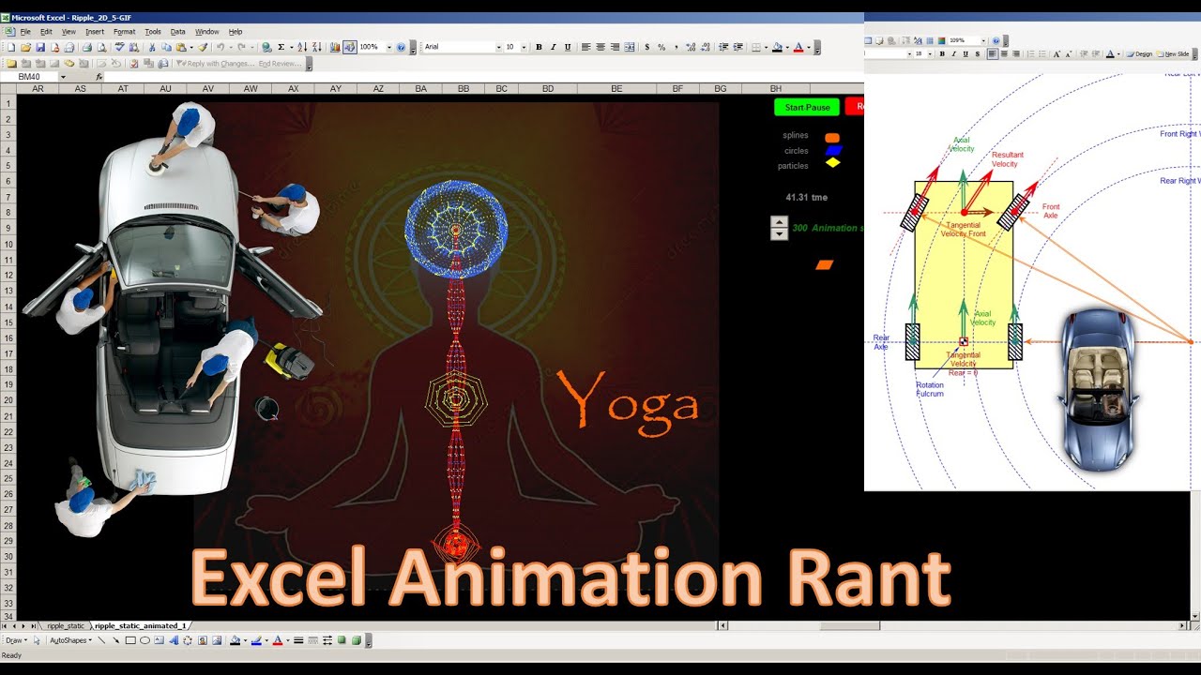Click the 3-D Style icon in Drawing toolbar
Image resolution: width=1201 pixels, height=675 pixels.
pyautogui.click(x=356, y=640)
